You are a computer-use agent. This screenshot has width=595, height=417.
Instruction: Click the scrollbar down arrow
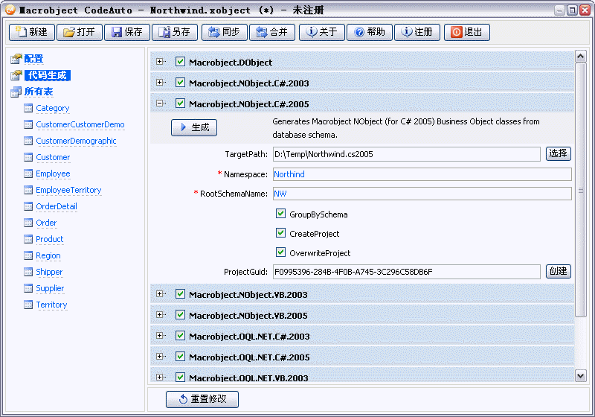[581, 376]
